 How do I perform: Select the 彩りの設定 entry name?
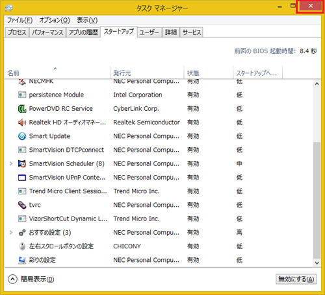point(42,260)
